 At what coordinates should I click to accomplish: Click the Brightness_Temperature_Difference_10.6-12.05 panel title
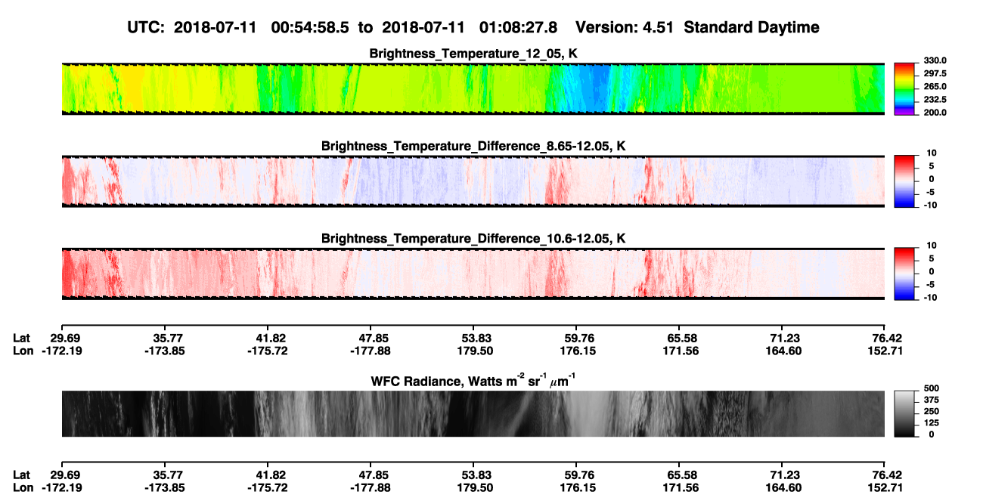(x=473, y=239)
